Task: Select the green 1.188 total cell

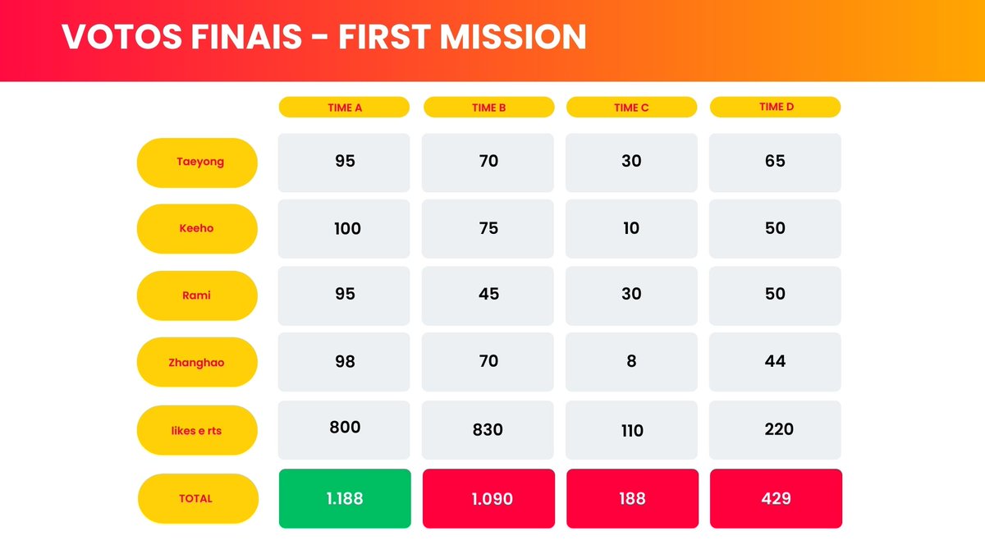Action: click(345, 498)
